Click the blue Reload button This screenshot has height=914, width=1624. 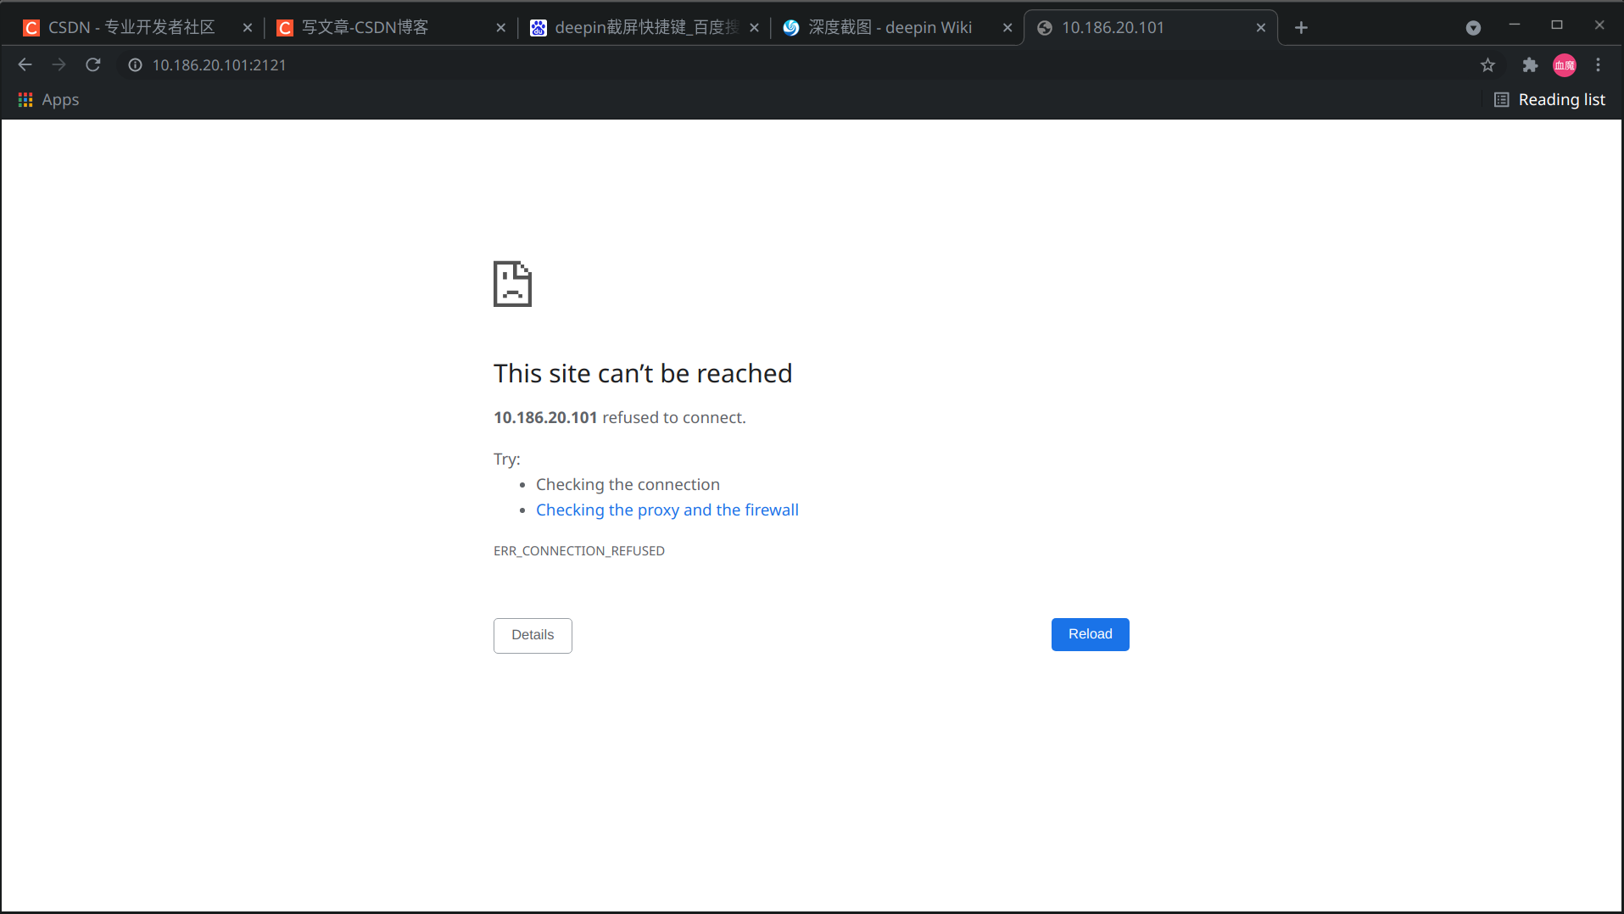click(x=1090, y=634)
